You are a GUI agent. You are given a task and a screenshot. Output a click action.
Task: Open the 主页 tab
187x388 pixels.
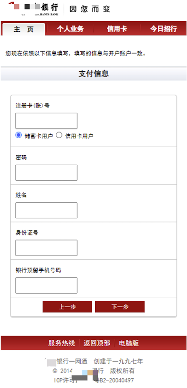(24, 29)
